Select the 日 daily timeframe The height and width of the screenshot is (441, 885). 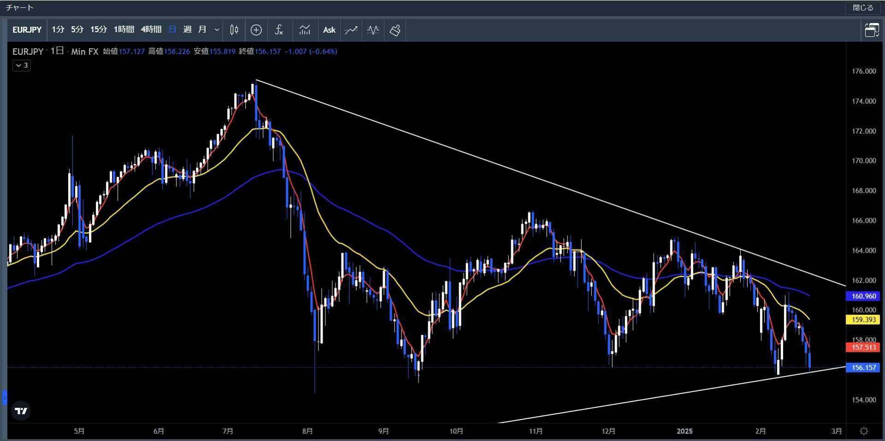point(172,30)
